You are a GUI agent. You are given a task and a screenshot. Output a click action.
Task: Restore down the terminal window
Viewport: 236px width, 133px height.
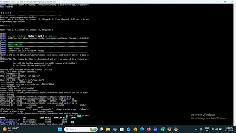(x=225, y=2)
